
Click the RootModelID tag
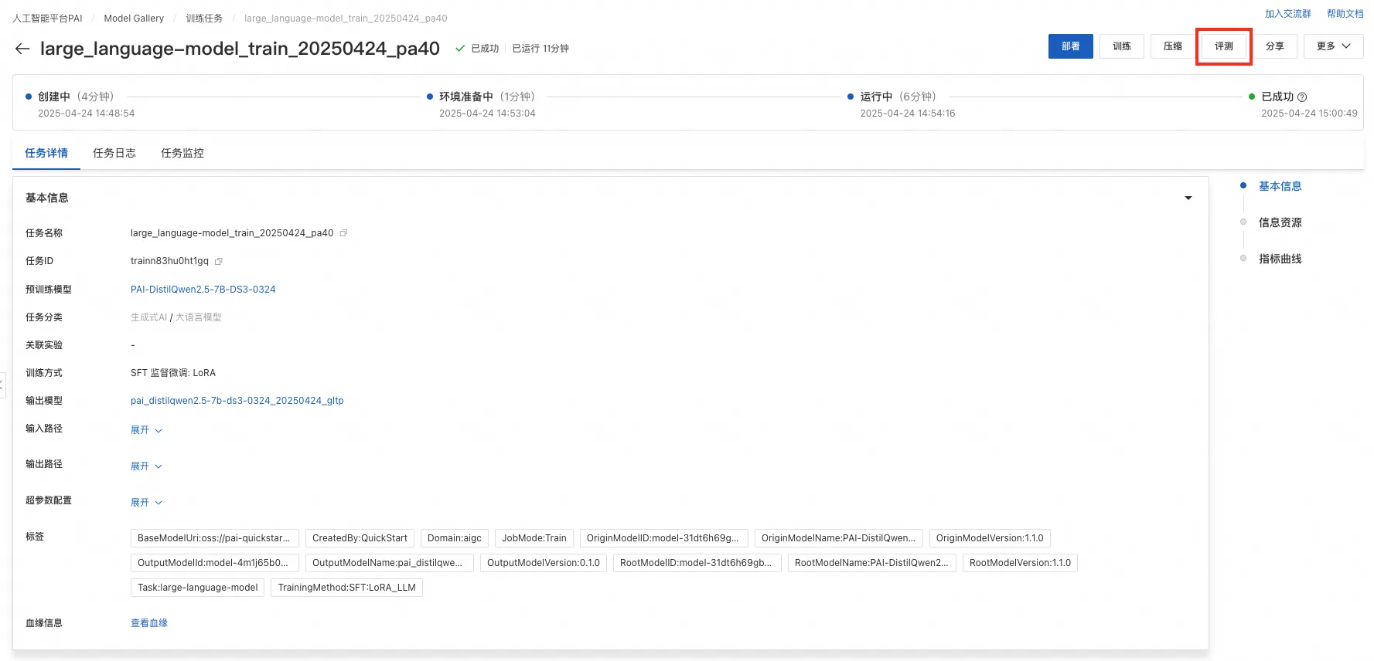[x=697, y=563]
